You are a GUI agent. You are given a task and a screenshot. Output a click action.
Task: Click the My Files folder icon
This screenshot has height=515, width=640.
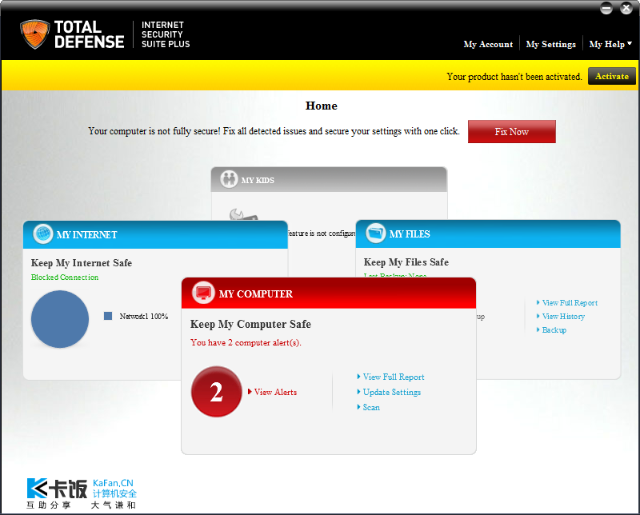(375, 233)
